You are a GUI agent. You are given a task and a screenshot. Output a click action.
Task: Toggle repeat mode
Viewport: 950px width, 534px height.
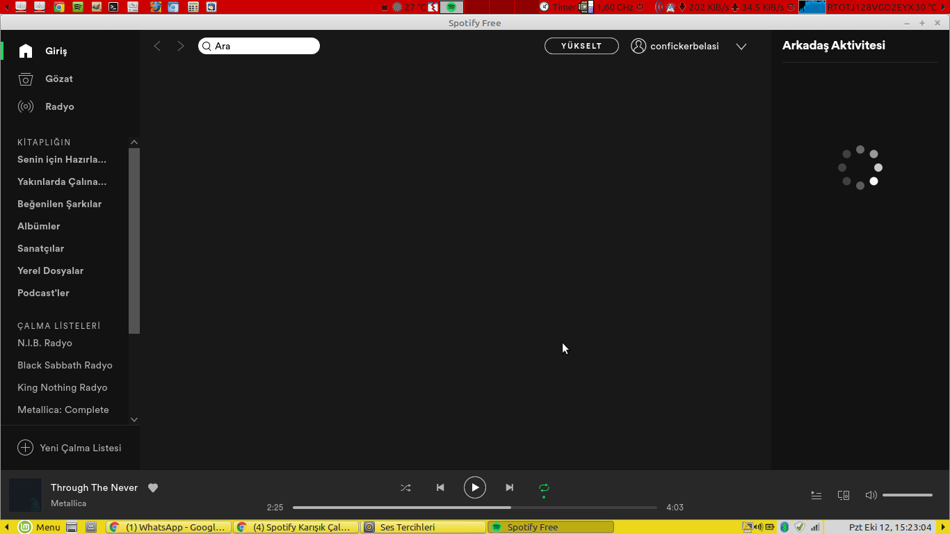click(x=544, y=487)
